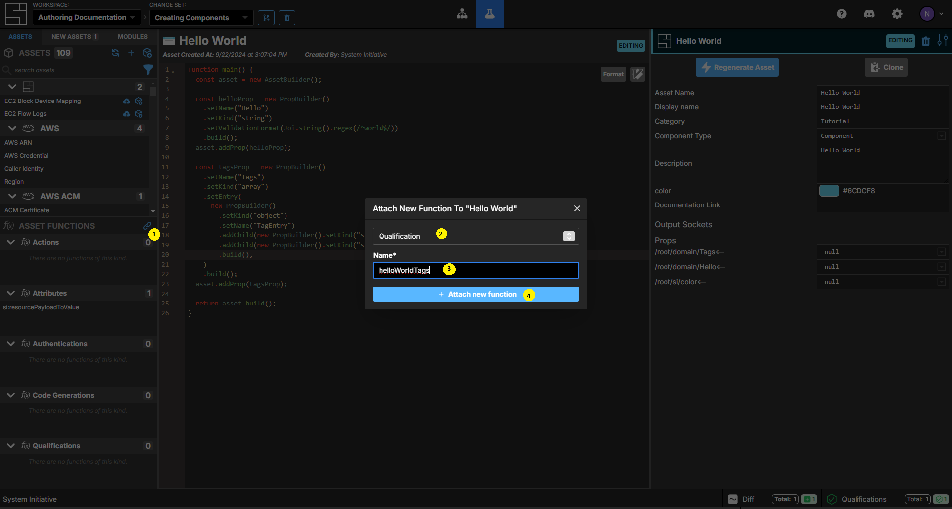952x509 pixels.
Task: Click the Documentation Link field
Action: [882, 205]
